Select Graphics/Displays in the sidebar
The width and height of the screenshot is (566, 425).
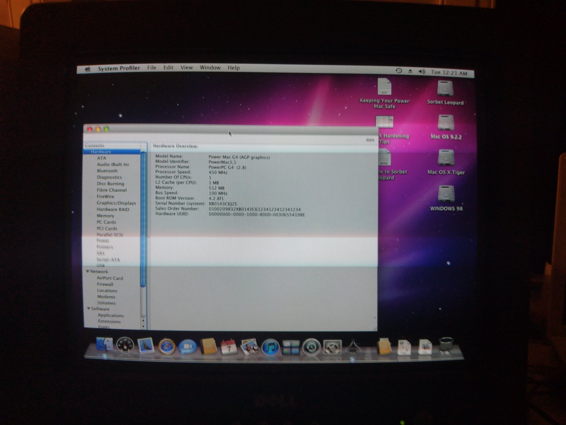[x=116, y=203]
